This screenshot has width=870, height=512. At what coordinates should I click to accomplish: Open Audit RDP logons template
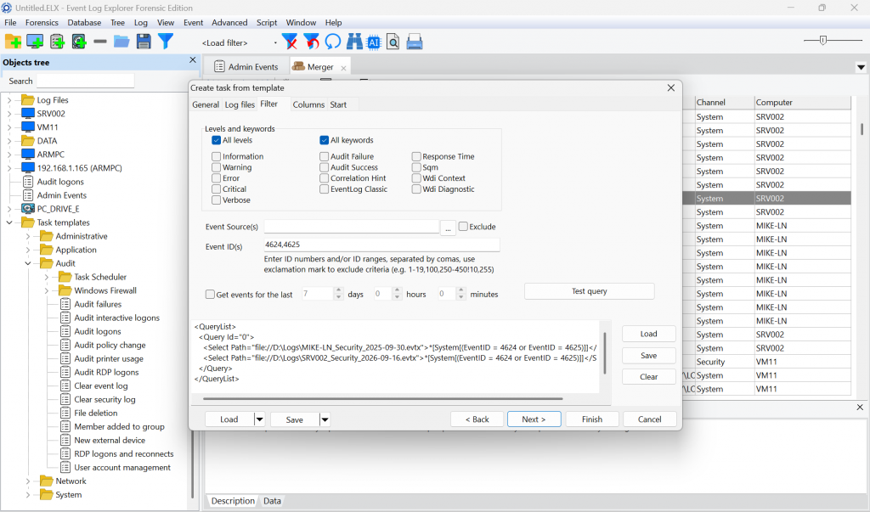click(x=106, y=372)
